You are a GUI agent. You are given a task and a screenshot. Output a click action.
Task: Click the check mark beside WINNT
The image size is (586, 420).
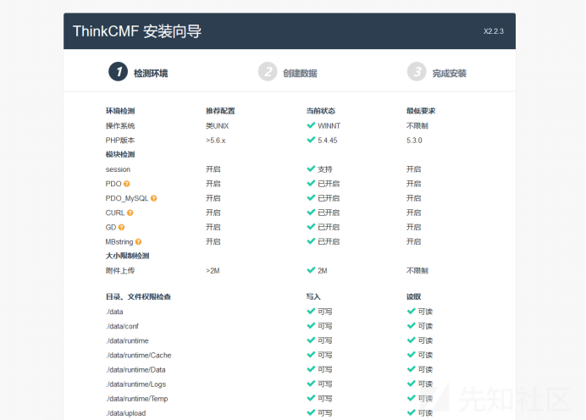pos(311,125)
